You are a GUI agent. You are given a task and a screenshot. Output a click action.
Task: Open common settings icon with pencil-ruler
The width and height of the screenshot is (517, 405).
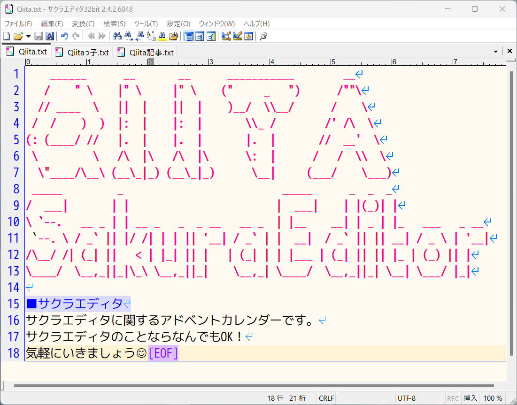(x=238, y=36)
